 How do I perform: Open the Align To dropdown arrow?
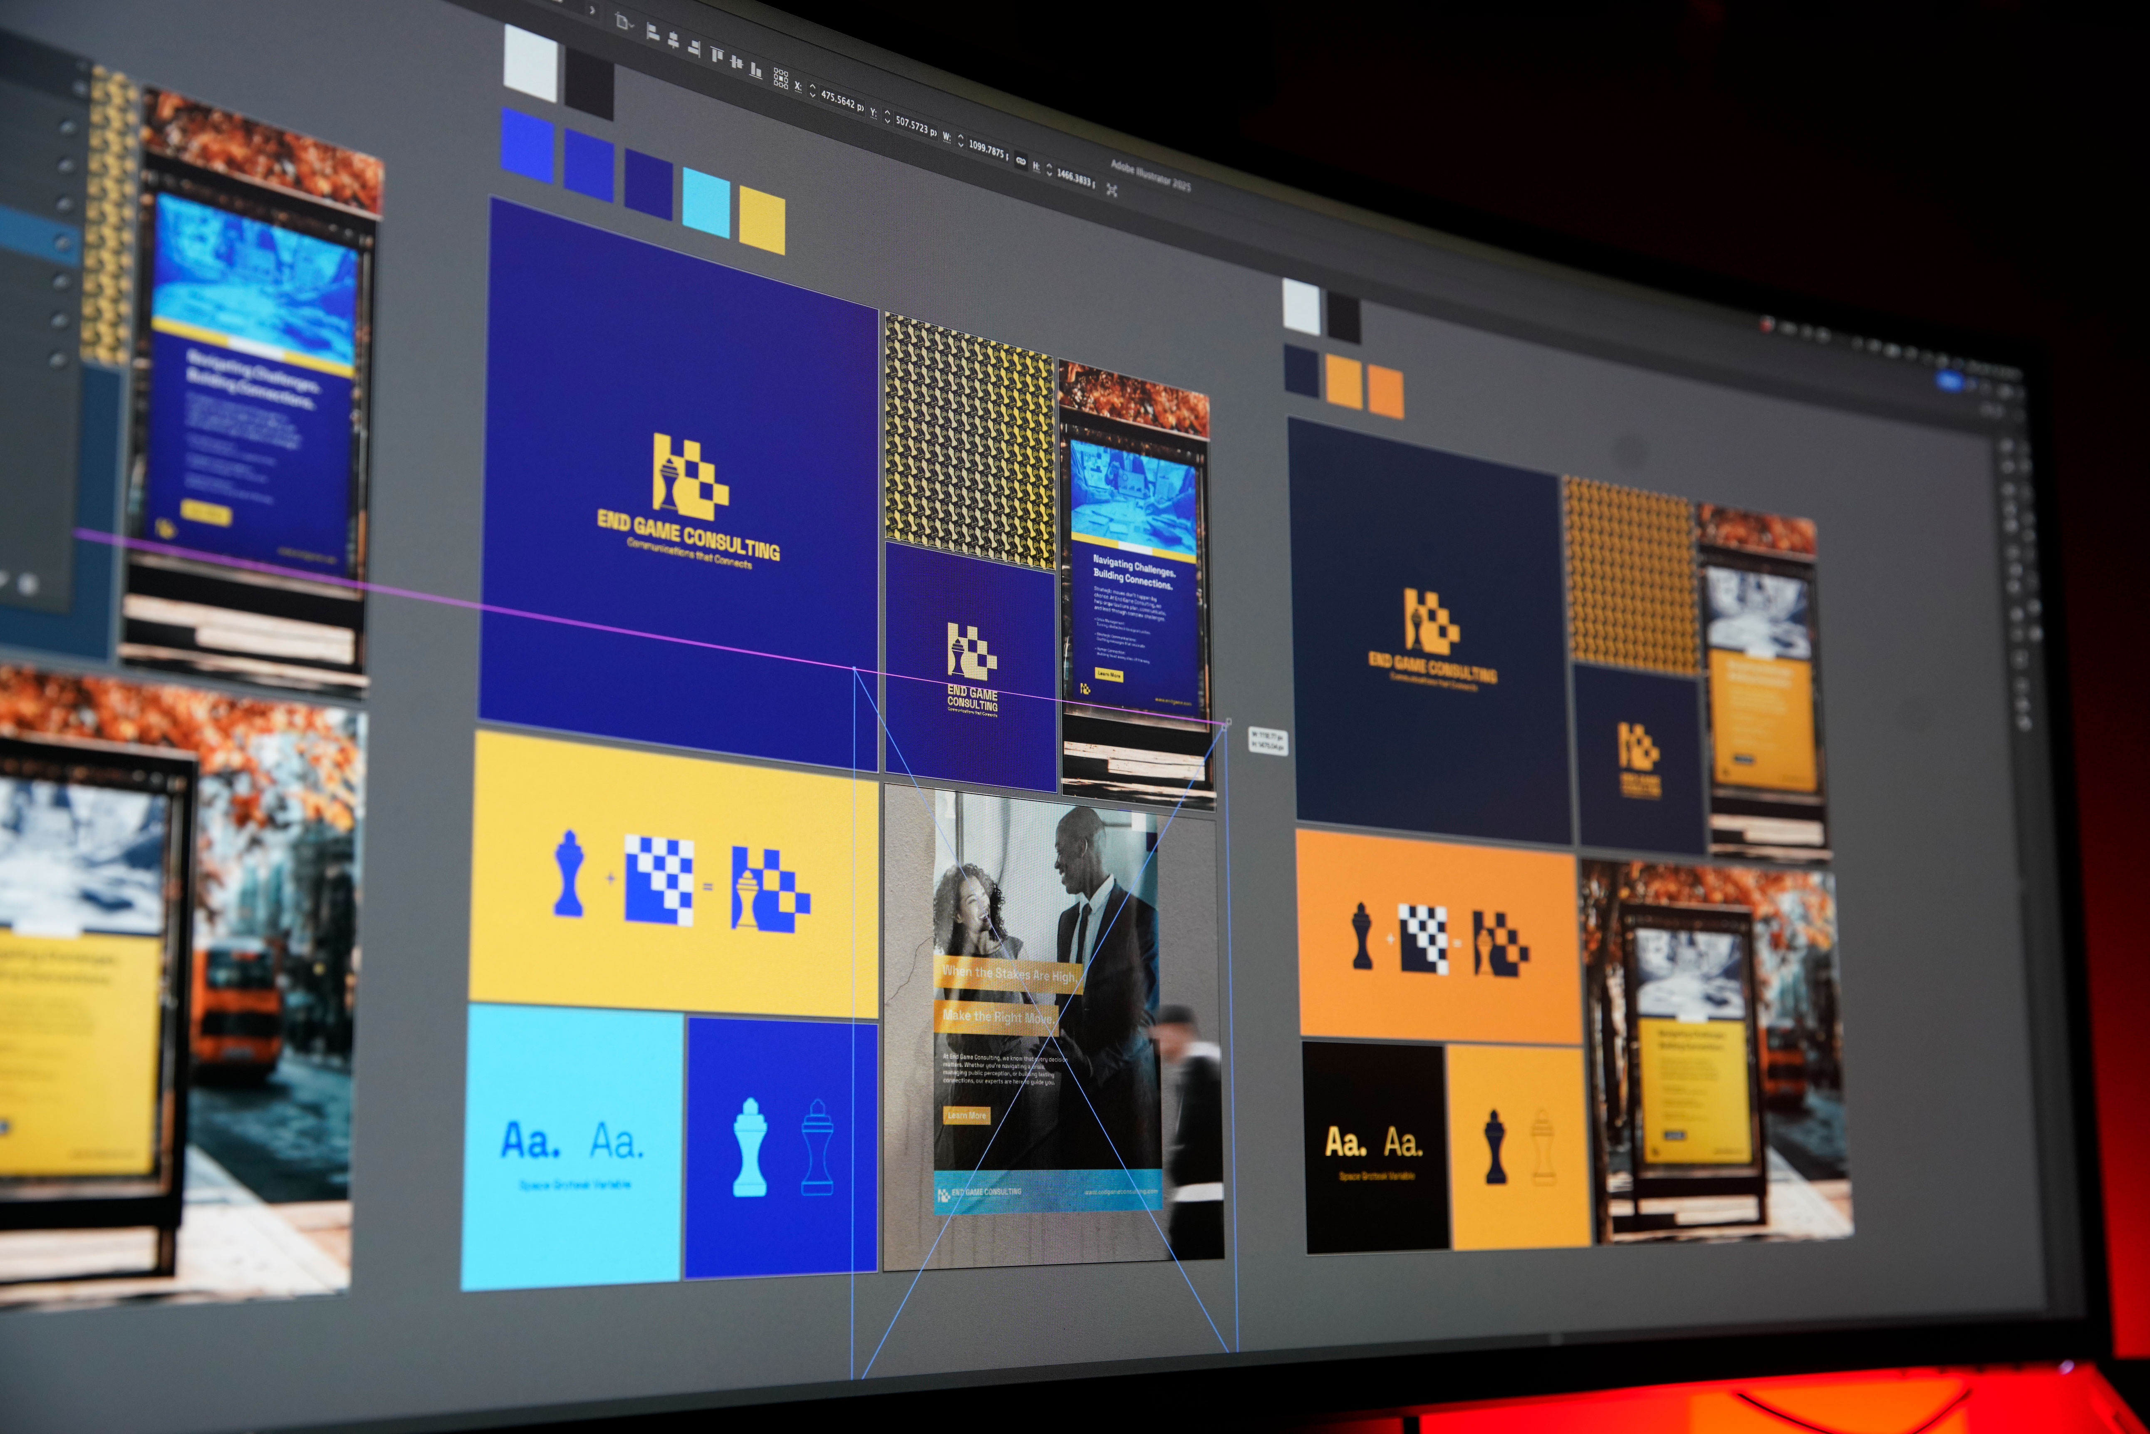pyautogui.click(x=632, y=26)
